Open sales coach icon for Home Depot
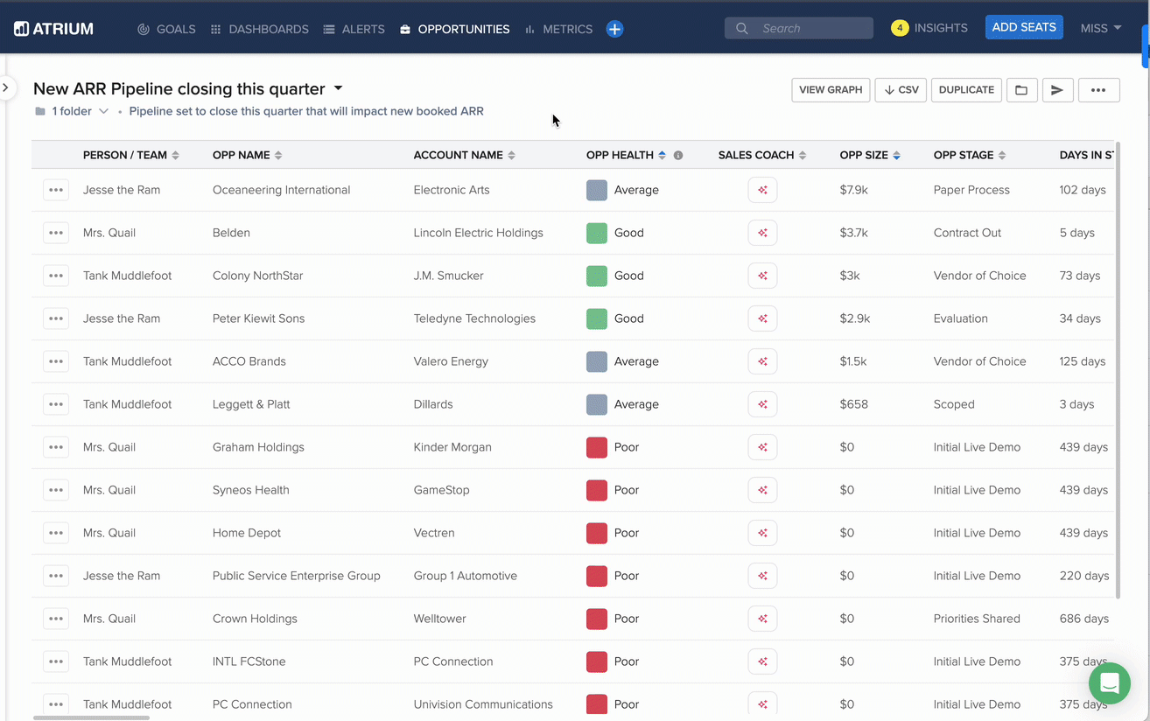Image resolution: width=1150 pixels, height=721 pixels. [x=762, y=533]
